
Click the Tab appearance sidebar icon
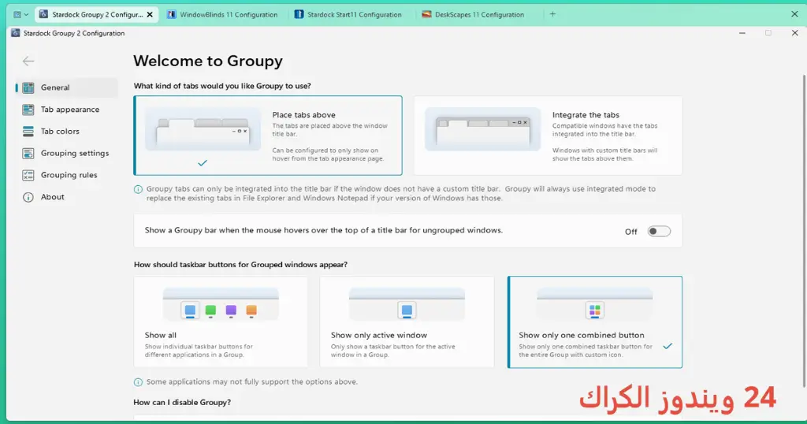point(28,109)
